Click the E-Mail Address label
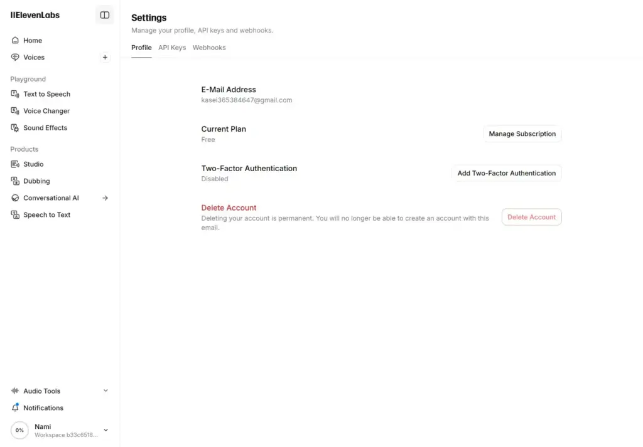Screen dimensions: 643x447 click(229, 90)
